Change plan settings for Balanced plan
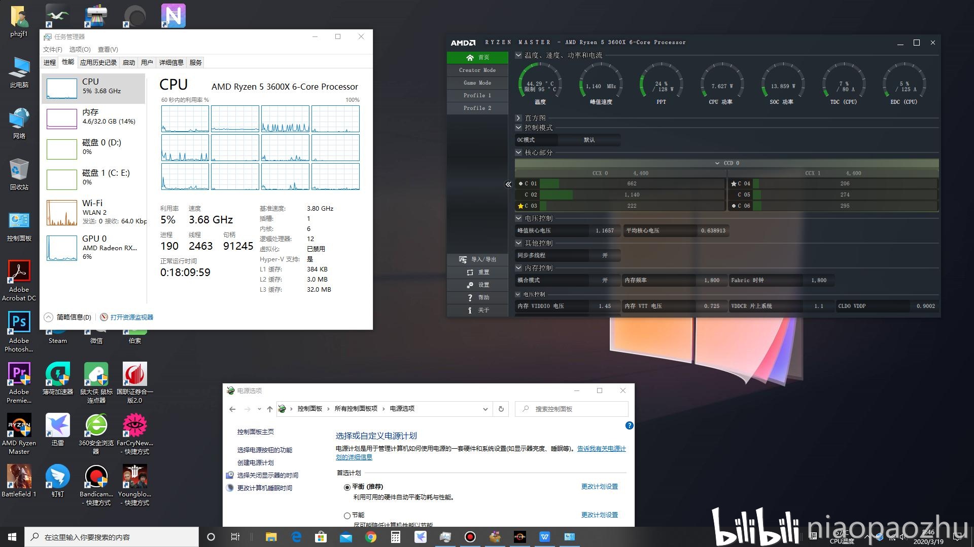The width and height of the screenshot is (974, 547). tap(599, 487)
